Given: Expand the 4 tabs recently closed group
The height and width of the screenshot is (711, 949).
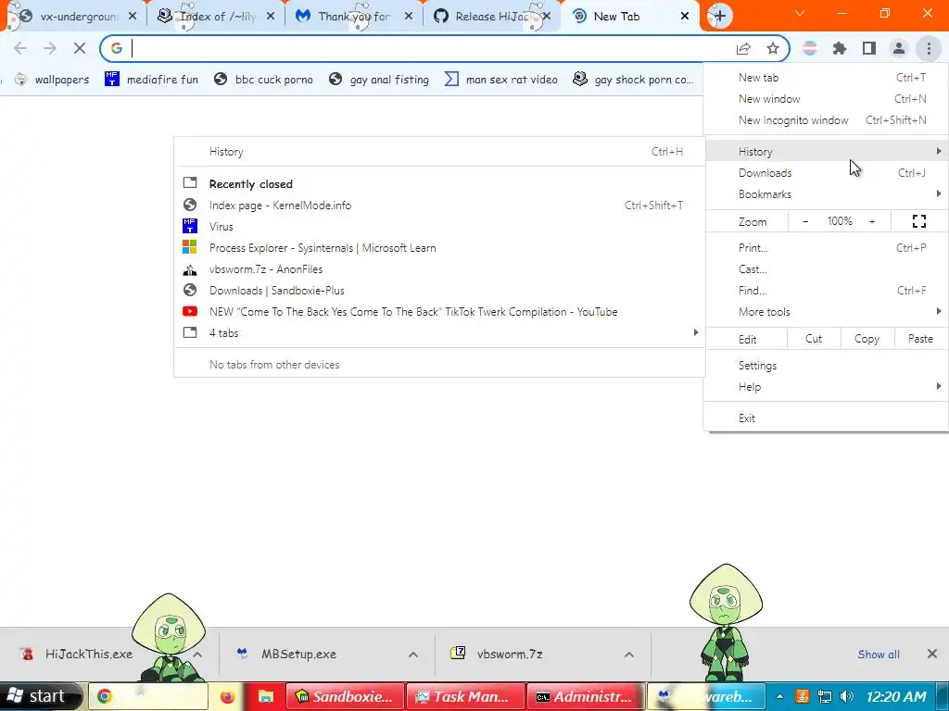Looking at the screenshot, I should point(439,333).
